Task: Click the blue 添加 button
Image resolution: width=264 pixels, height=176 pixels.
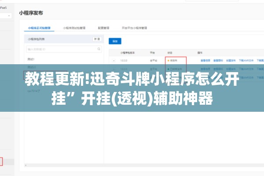Action: point(115,41)
